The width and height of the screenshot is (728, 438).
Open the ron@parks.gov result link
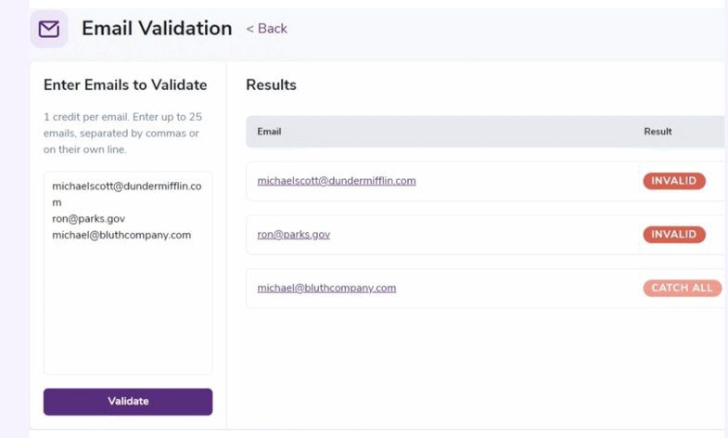(x=293, y=235)
